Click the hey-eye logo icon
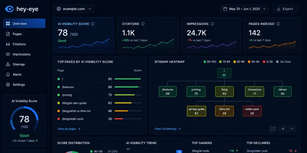 [x=9, y=9]
